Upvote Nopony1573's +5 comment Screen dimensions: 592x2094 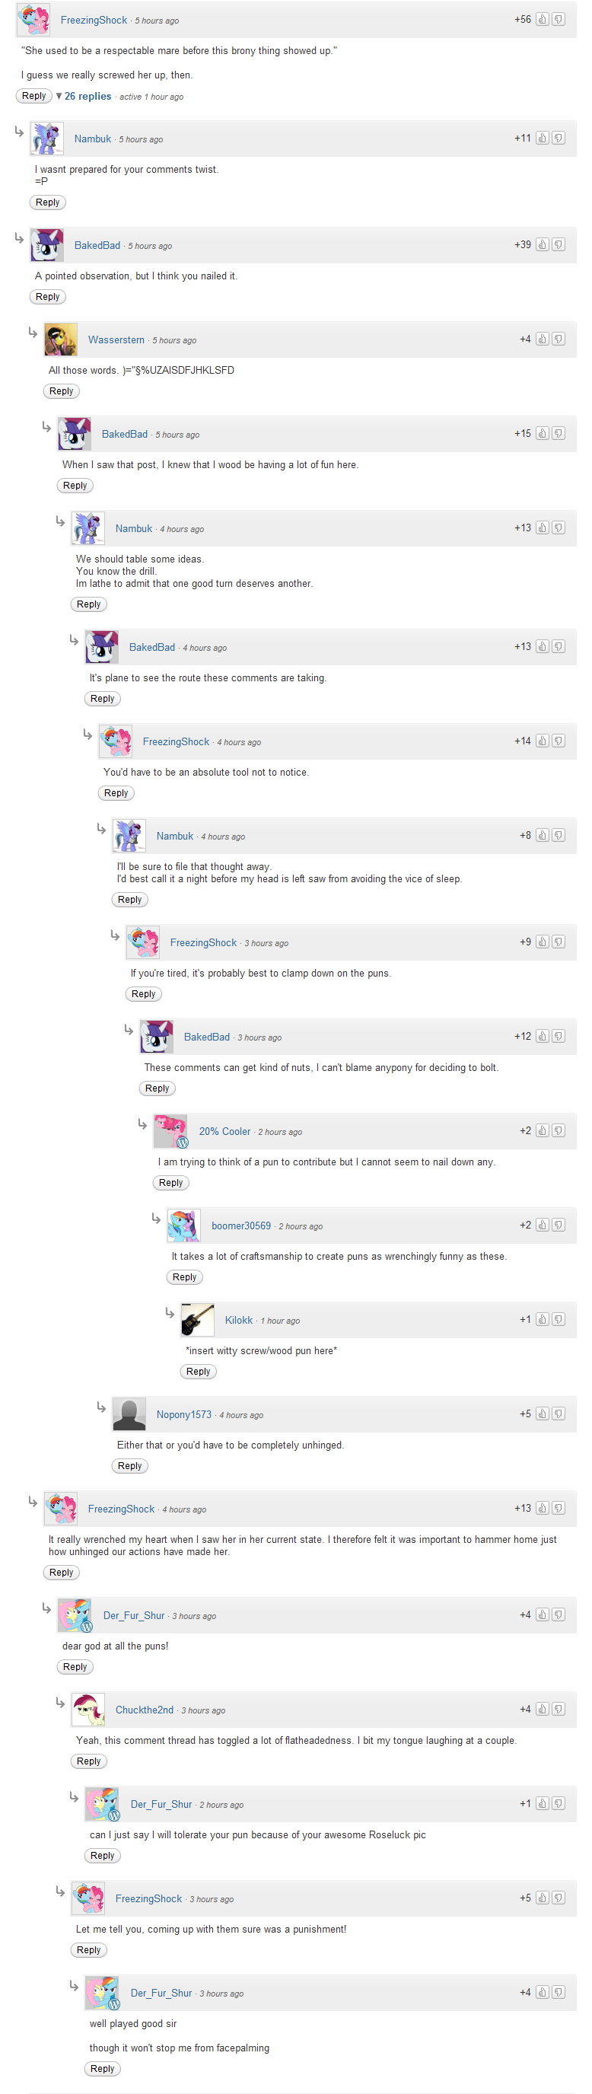point(542,1413)
